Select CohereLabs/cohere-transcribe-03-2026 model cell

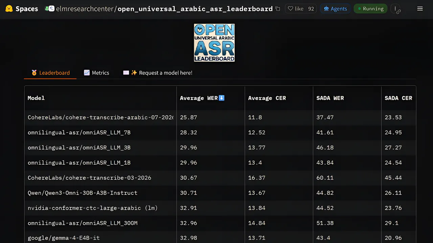(x=100, y=178)
